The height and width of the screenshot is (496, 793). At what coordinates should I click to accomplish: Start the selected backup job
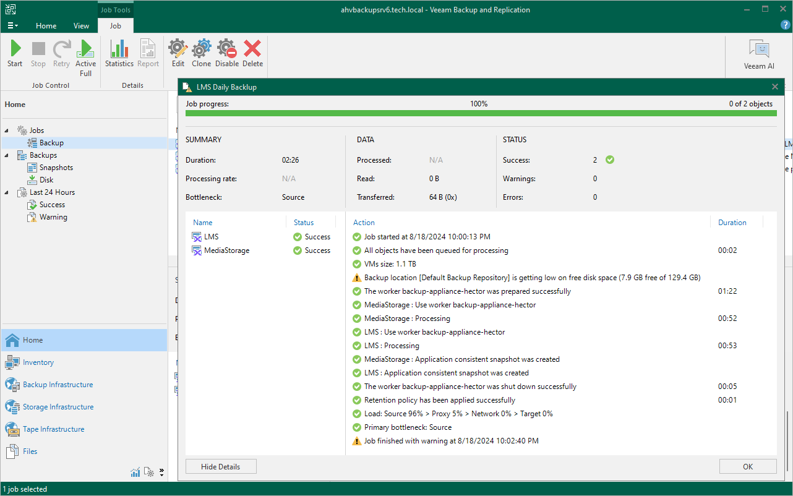click(x=15, y=54)
